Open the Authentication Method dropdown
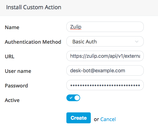The width and height of the screenshot is (158, 132). [105, 41]
